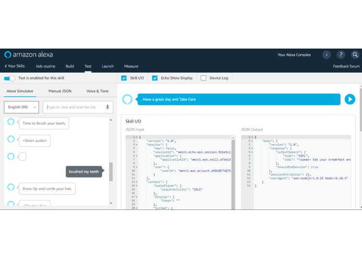Screen dimensions: 362x258
Task: Collapse JSON Input 'application' fold arrow
Action: [136, 156]
